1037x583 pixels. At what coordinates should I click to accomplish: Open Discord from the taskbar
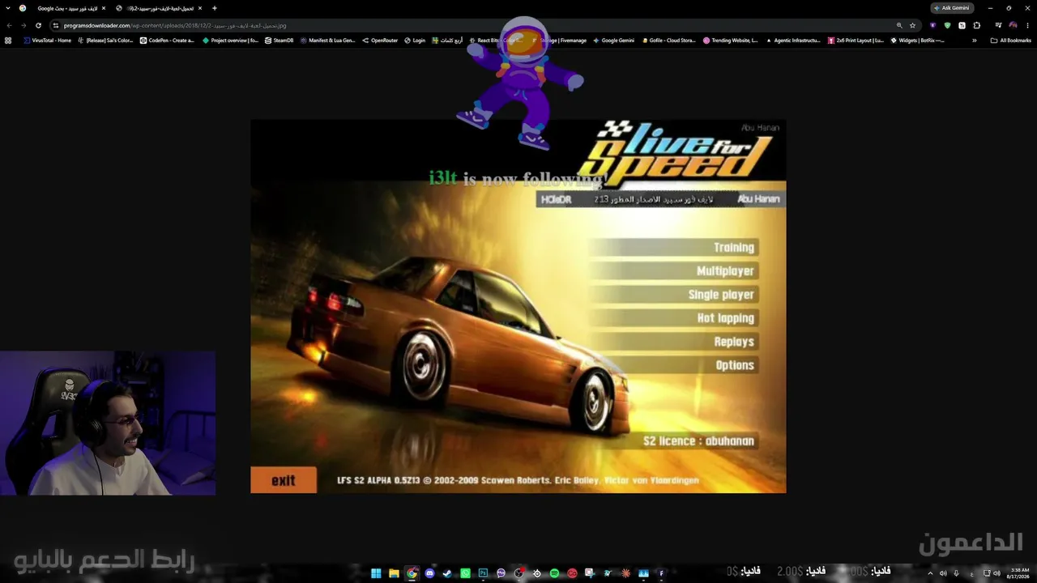point(429,573)
